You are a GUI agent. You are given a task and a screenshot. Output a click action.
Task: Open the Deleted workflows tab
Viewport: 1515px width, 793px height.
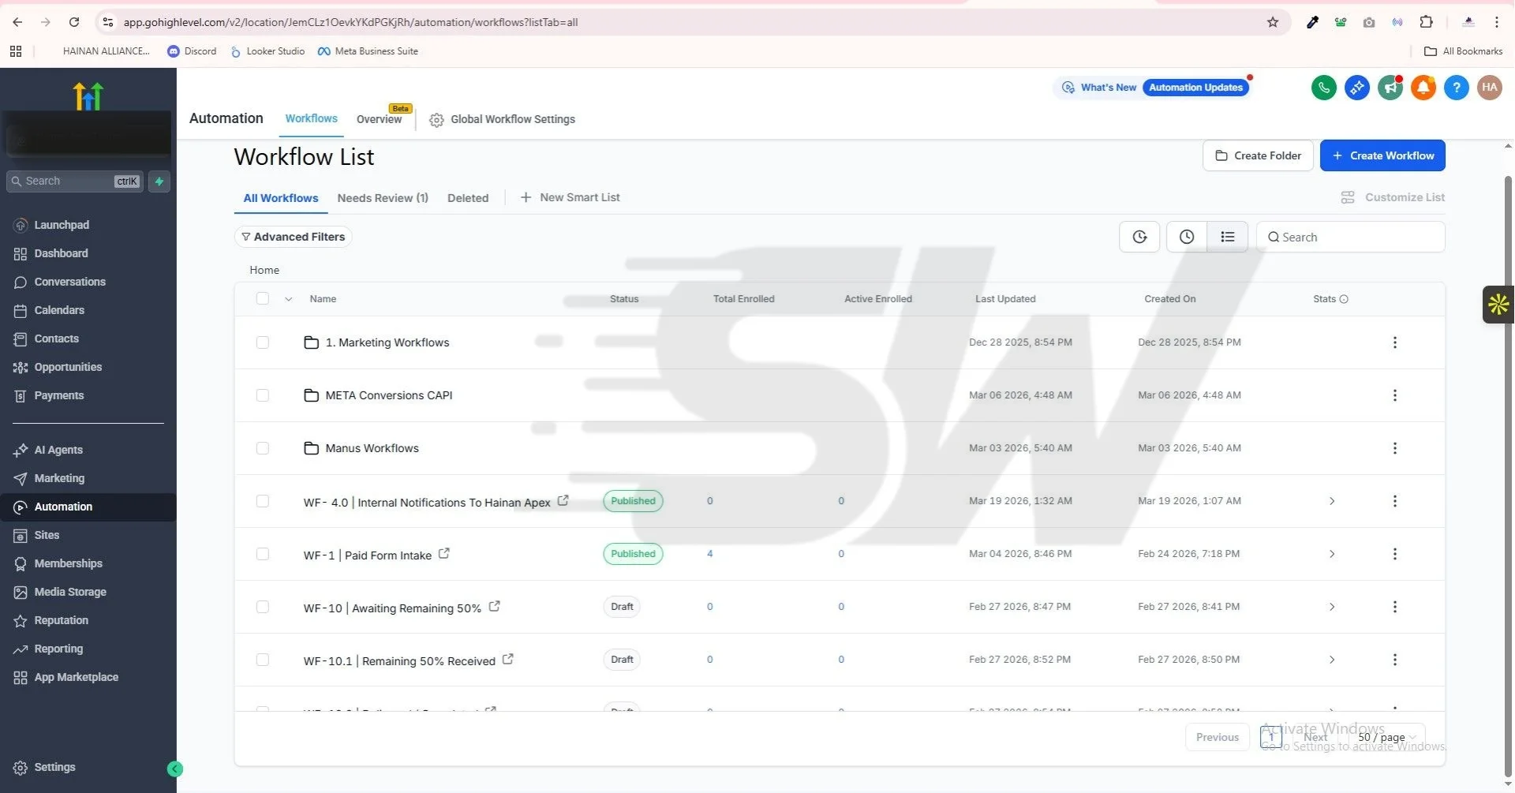click(x=467, y=198)
